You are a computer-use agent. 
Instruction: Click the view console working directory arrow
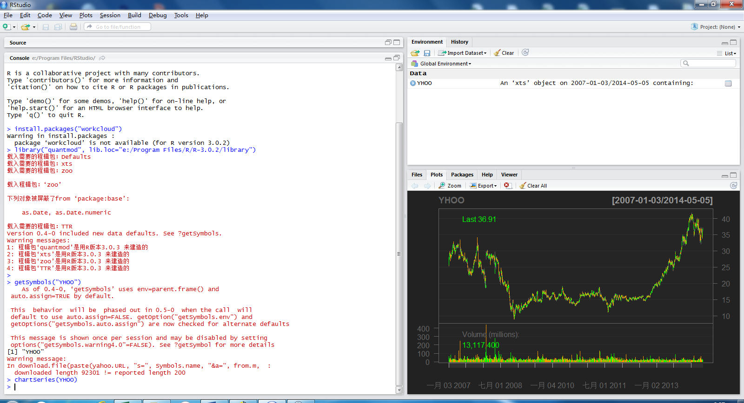(x=102, y=58)
